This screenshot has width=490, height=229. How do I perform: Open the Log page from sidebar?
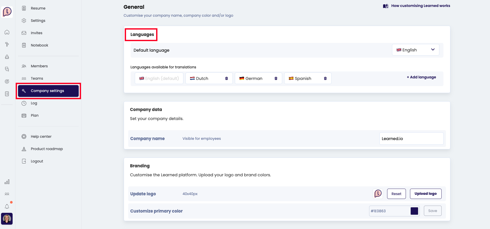tap(34, 103)
